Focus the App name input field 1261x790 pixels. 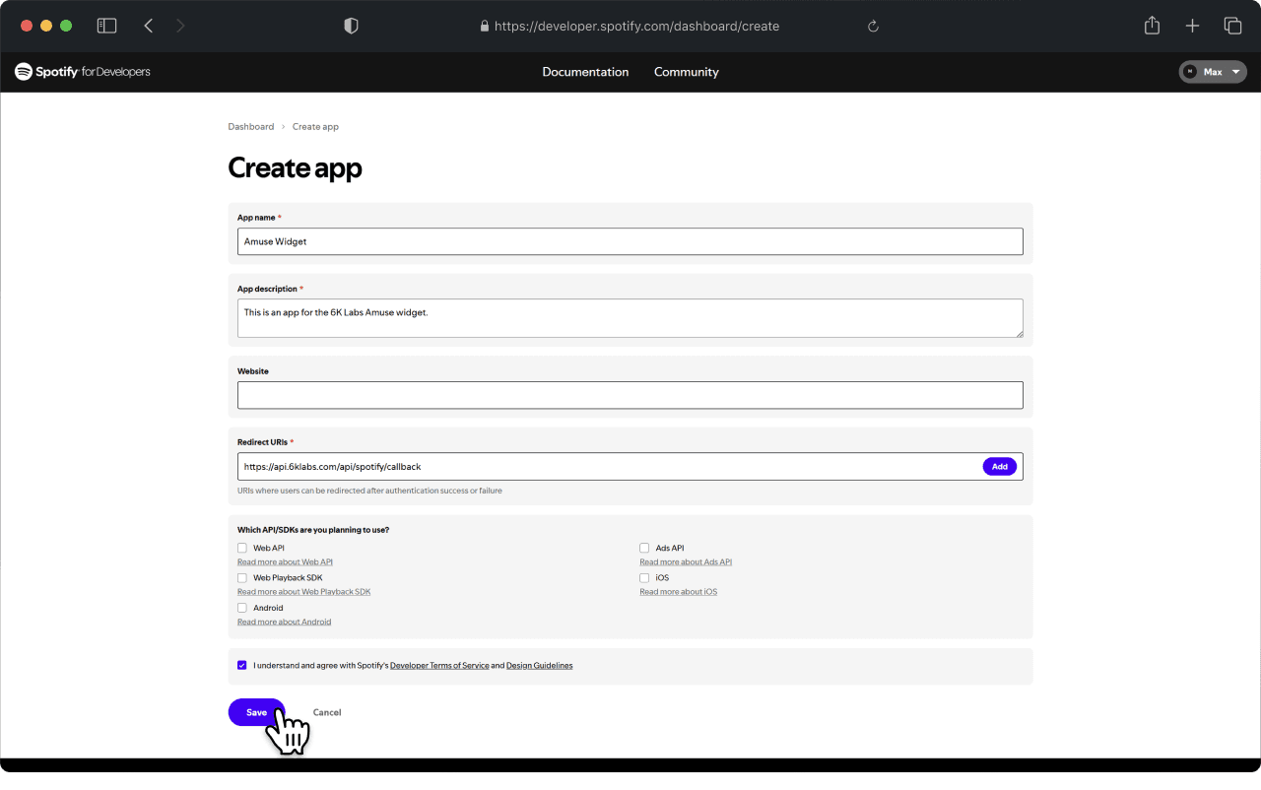coord(630,241)
